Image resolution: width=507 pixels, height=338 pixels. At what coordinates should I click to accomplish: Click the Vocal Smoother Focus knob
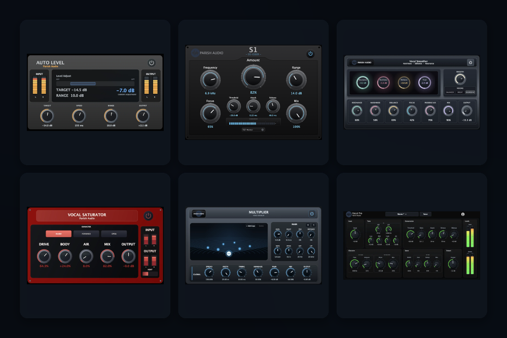412,111
